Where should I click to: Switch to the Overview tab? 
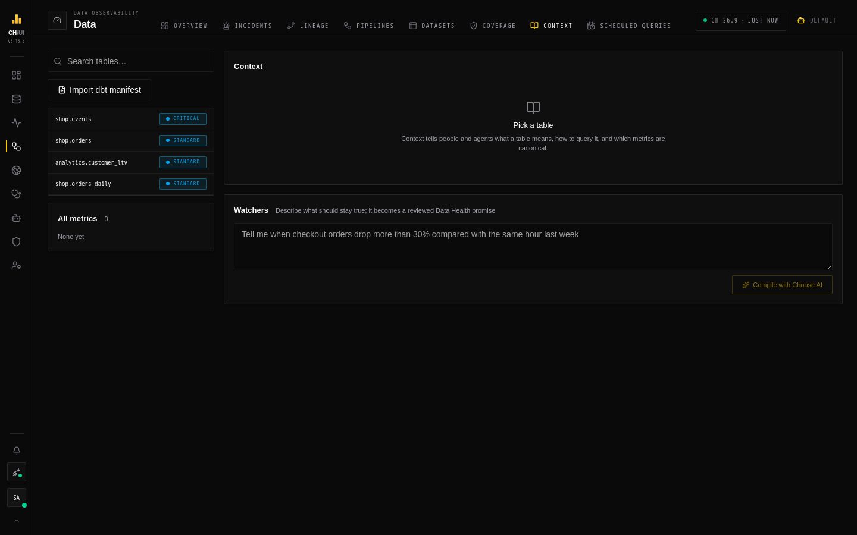[184, 26]
